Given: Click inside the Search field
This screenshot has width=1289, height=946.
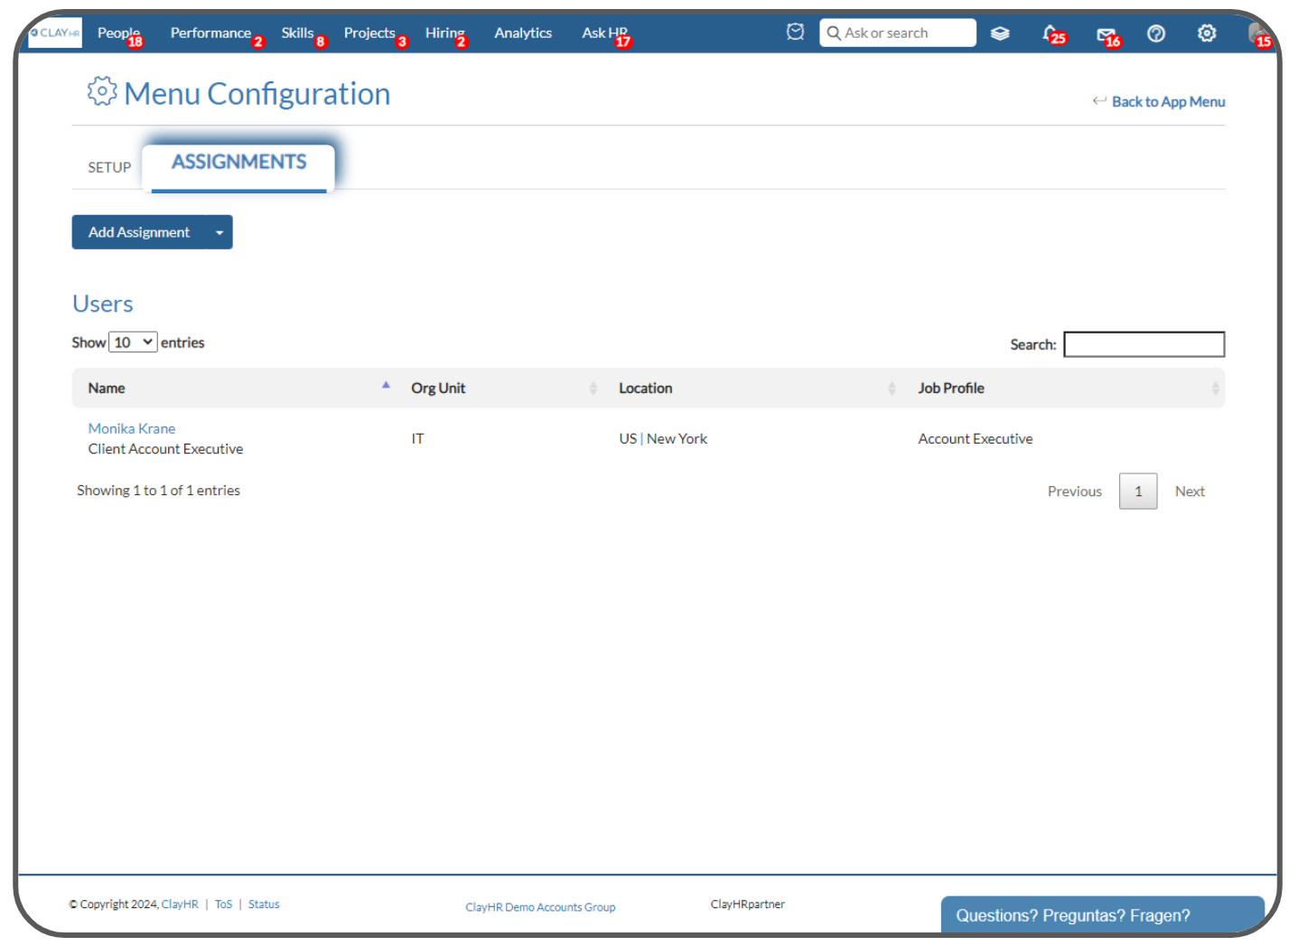Looking at the screenshot, I should [x=1144, y=344].
